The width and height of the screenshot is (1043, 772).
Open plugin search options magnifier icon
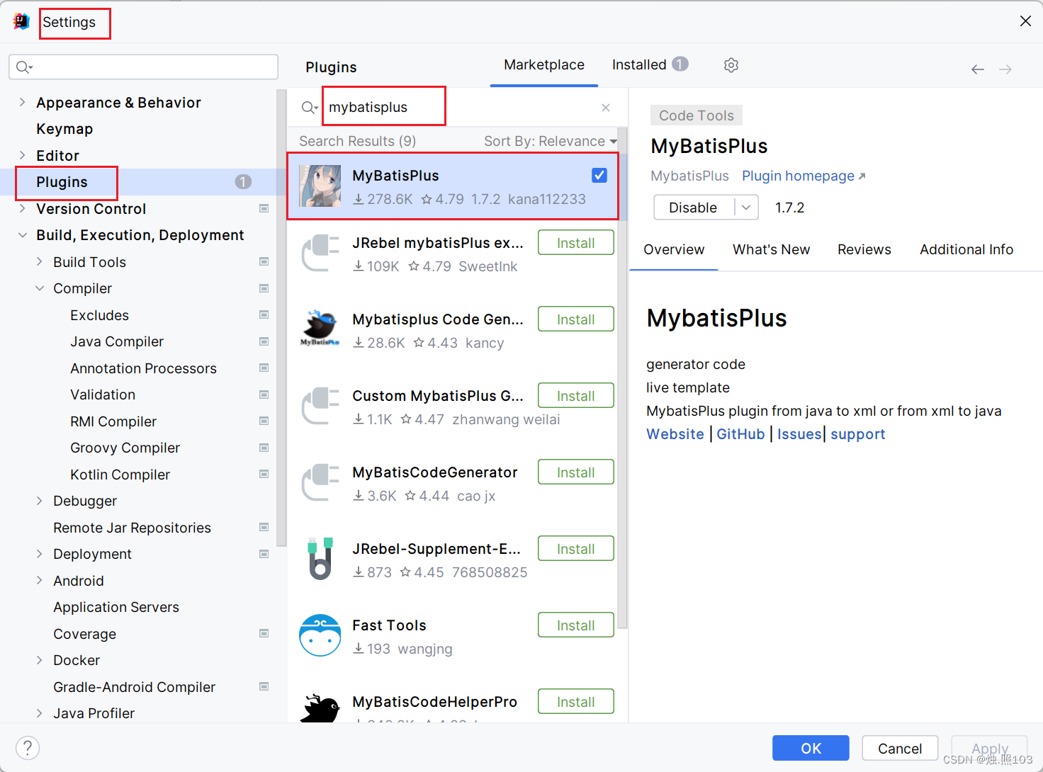[310, 108]
